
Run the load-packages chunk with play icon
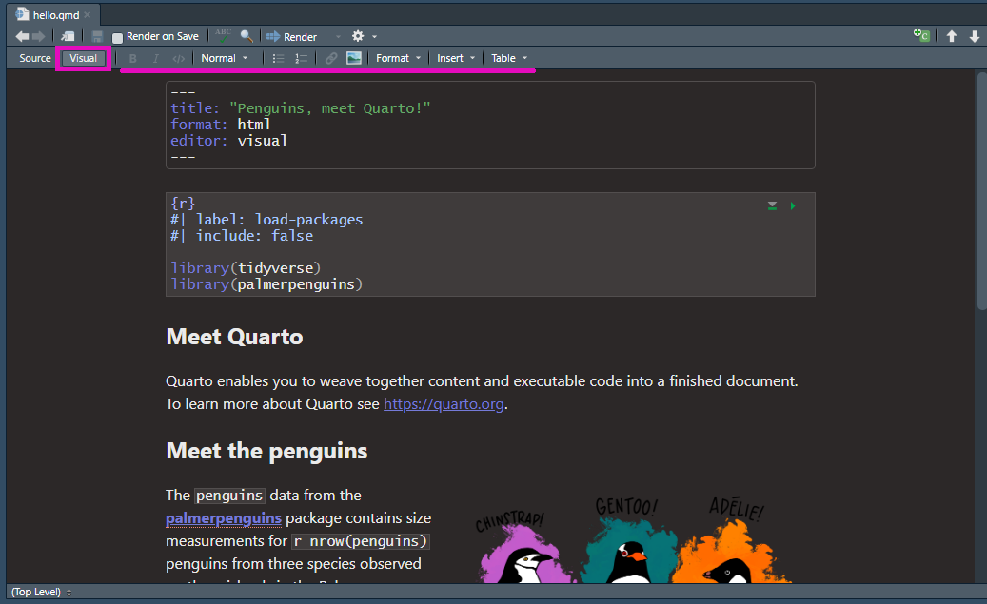click(x=793, y=205)
